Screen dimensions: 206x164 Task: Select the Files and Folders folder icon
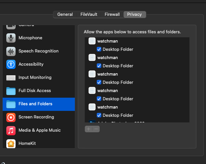(11, 104)
